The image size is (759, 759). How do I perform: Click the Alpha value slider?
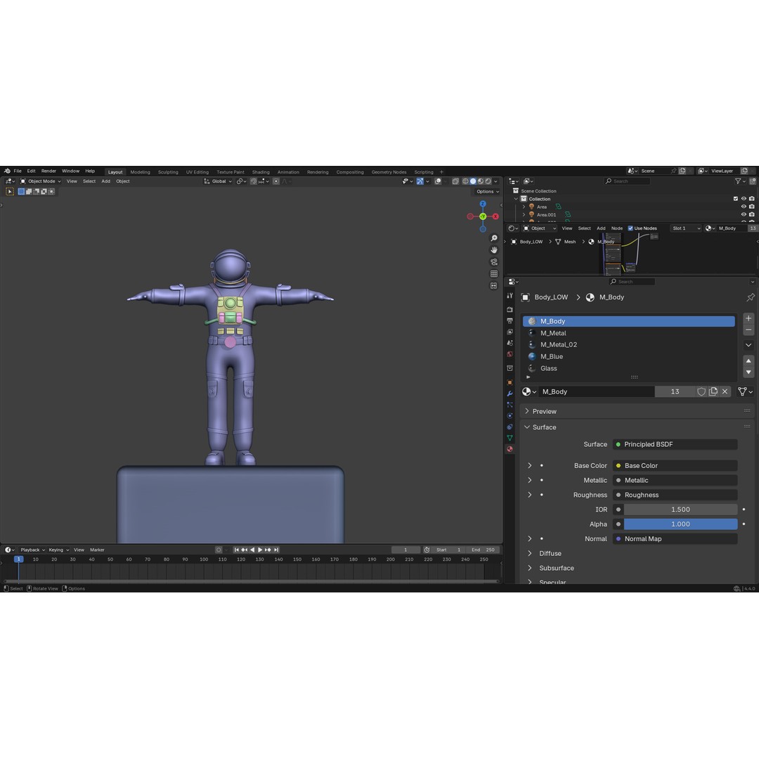pos(680,524)
